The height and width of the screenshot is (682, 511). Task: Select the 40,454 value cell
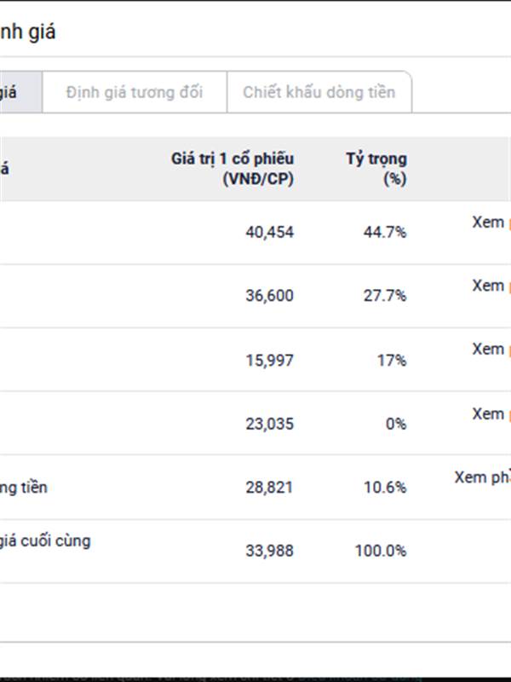pyautogui.click(x=269, y=232)
